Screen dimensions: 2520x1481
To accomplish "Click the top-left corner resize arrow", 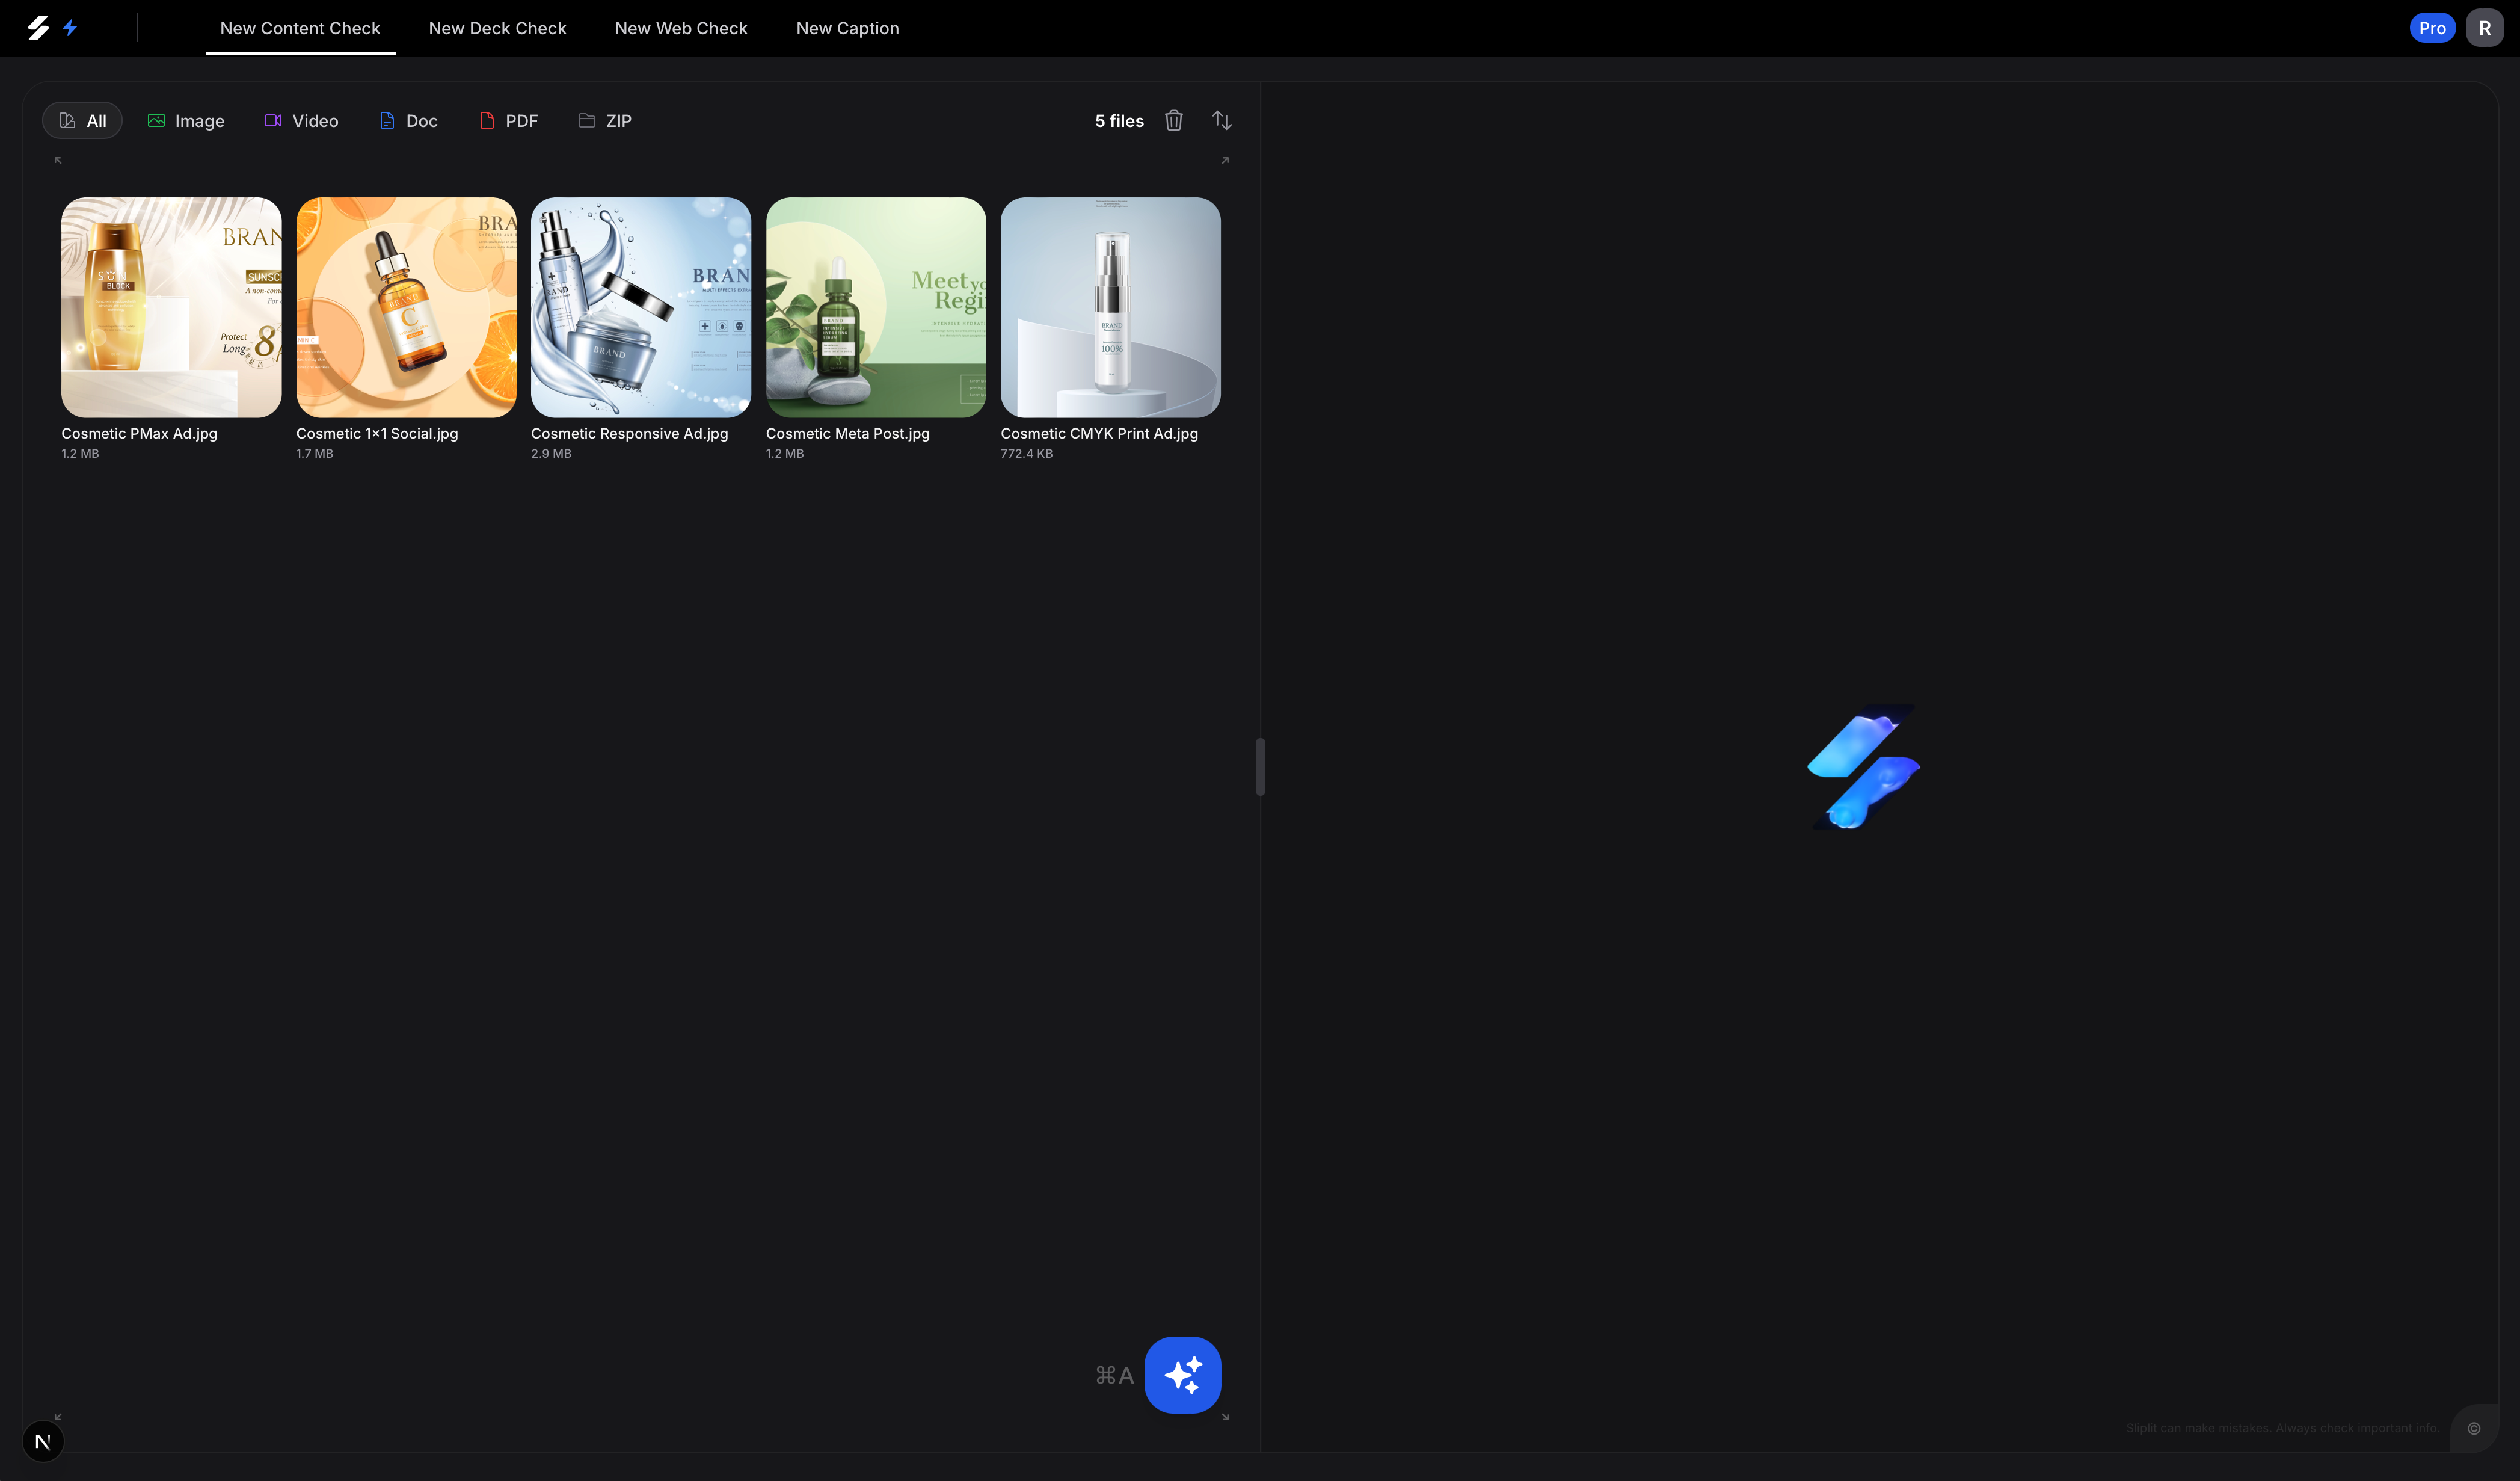I will pyautogui.click(x=58, y=160).
